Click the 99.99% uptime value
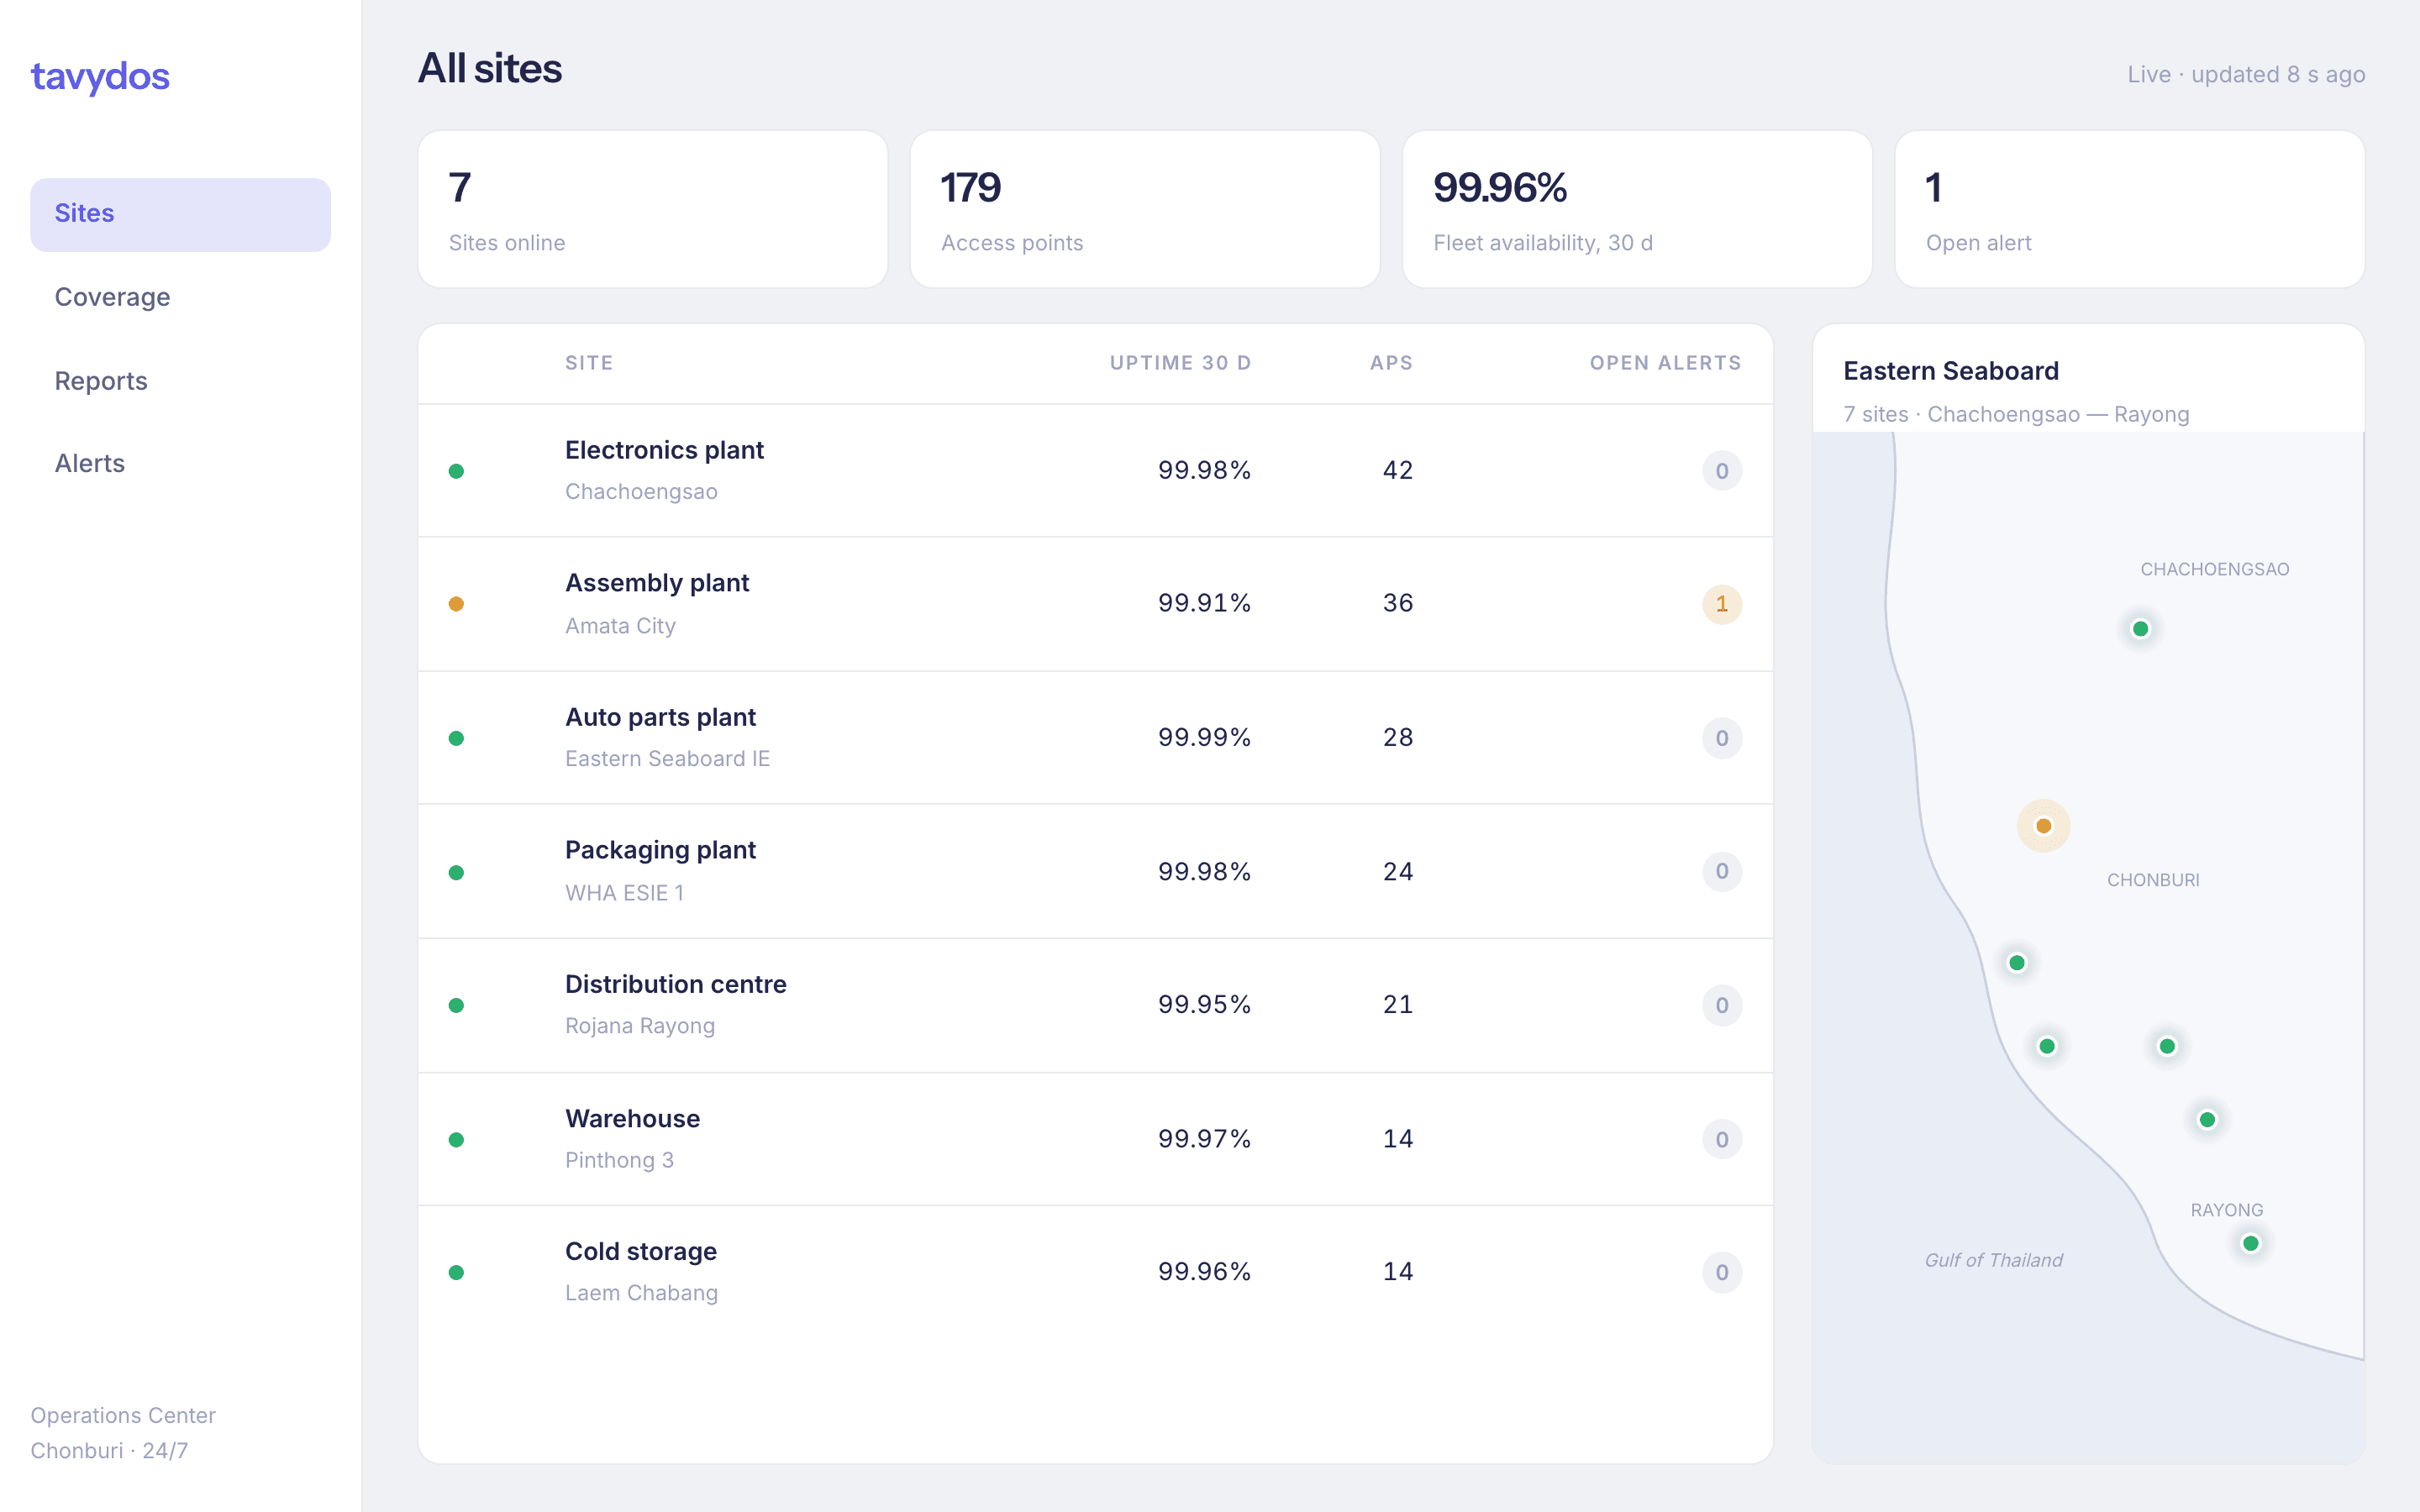Viewport: 2420px width, 1512px height. pyautogui.click(x=1204, y=737)
